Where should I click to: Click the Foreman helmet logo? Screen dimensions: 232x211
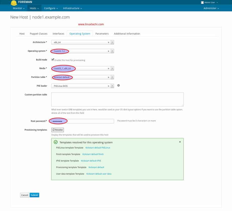(x=14, y=3)
